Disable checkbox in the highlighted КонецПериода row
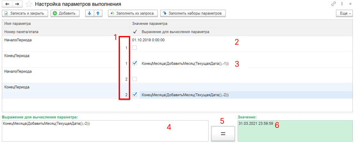The width and height of the screenshot is (356, 146). pyautogui.click(x=135, y=94)
